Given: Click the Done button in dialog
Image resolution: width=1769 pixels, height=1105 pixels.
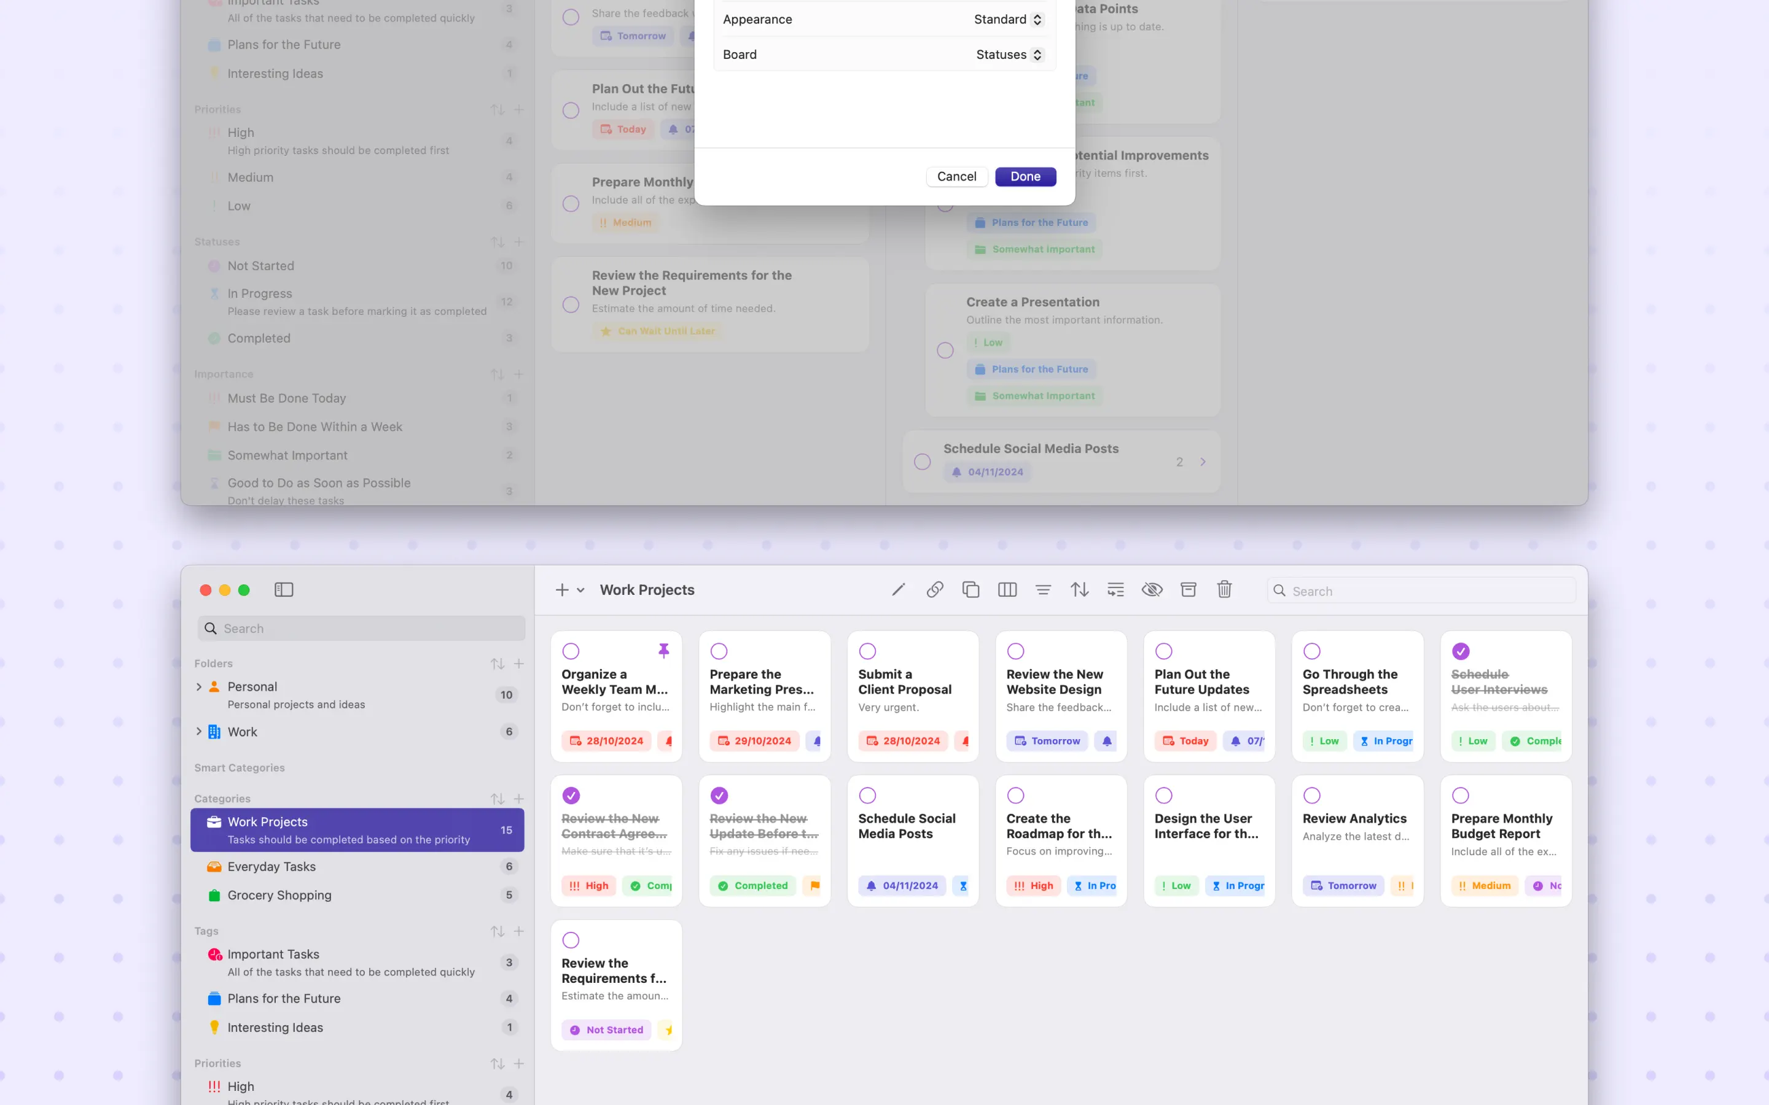Looking at the screenshot, I should click(1025, 177).
